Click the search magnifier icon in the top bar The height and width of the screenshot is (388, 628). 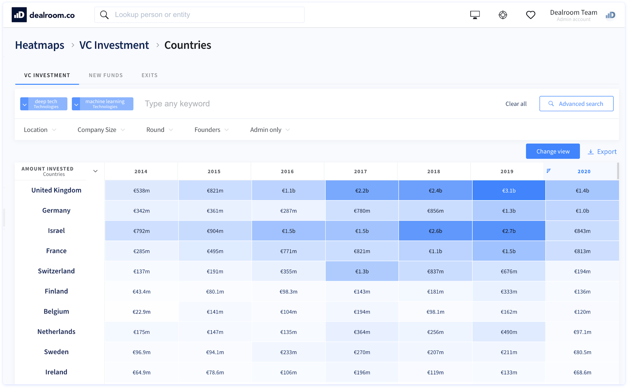pos(104,14)
